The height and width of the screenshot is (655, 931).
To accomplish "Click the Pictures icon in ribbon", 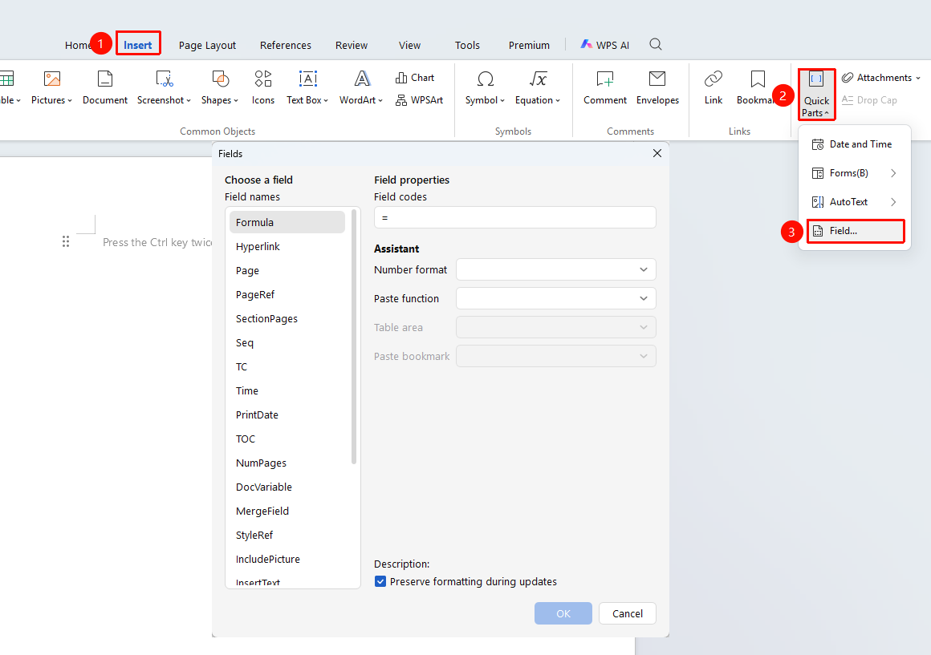I will coord(51,88).
